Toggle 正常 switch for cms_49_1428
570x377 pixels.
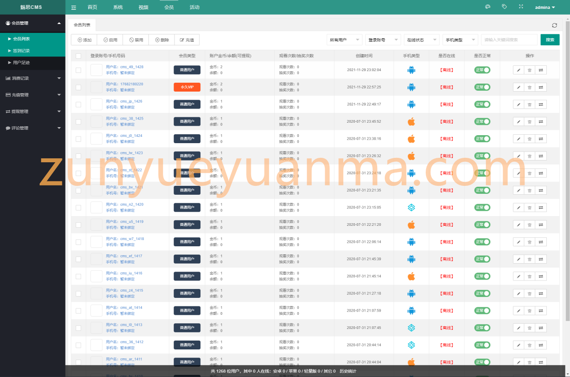tap(482, 70)
